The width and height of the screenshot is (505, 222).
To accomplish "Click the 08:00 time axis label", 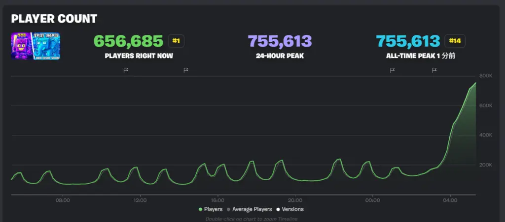I will pos(63,200).
